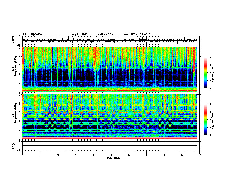Click time-axis tick label "0"
The width and height of the screenshot is (225, 174).
pyautogui.click(x=22, y=155)
